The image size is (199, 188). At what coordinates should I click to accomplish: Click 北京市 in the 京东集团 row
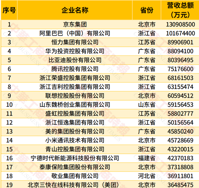pos(147,24)
